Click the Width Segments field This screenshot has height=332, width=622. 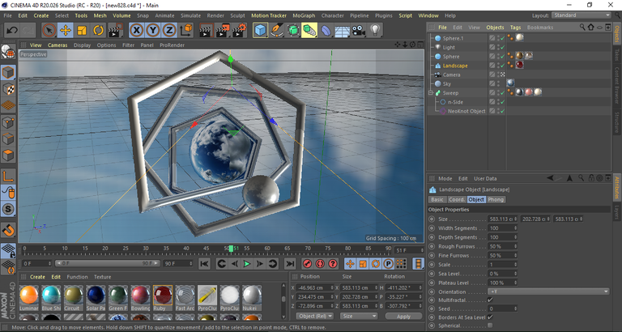pyautogui.click(x=502, y=228)
